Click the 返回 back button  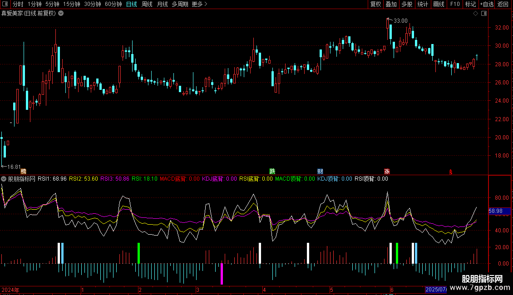pyautogui.click(x=503, y=4)
